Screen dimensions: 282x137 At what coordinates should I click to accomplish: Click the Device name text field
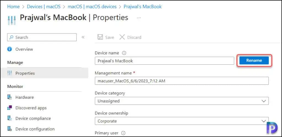[x=164, y=61]
